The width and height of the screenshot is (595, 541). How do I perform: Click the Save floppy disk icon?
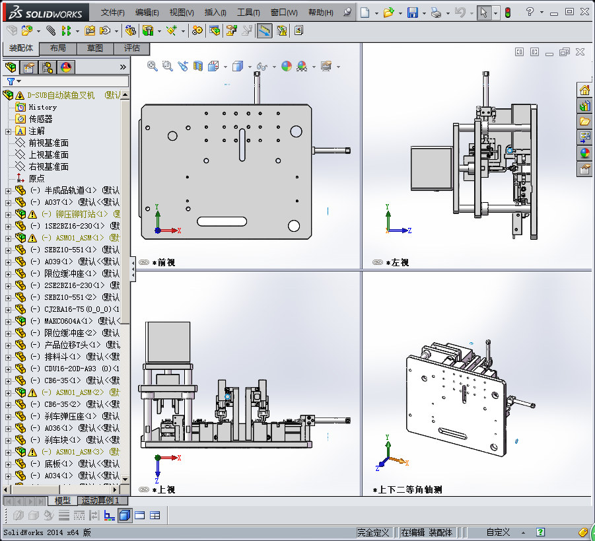(x=413, y=13)
